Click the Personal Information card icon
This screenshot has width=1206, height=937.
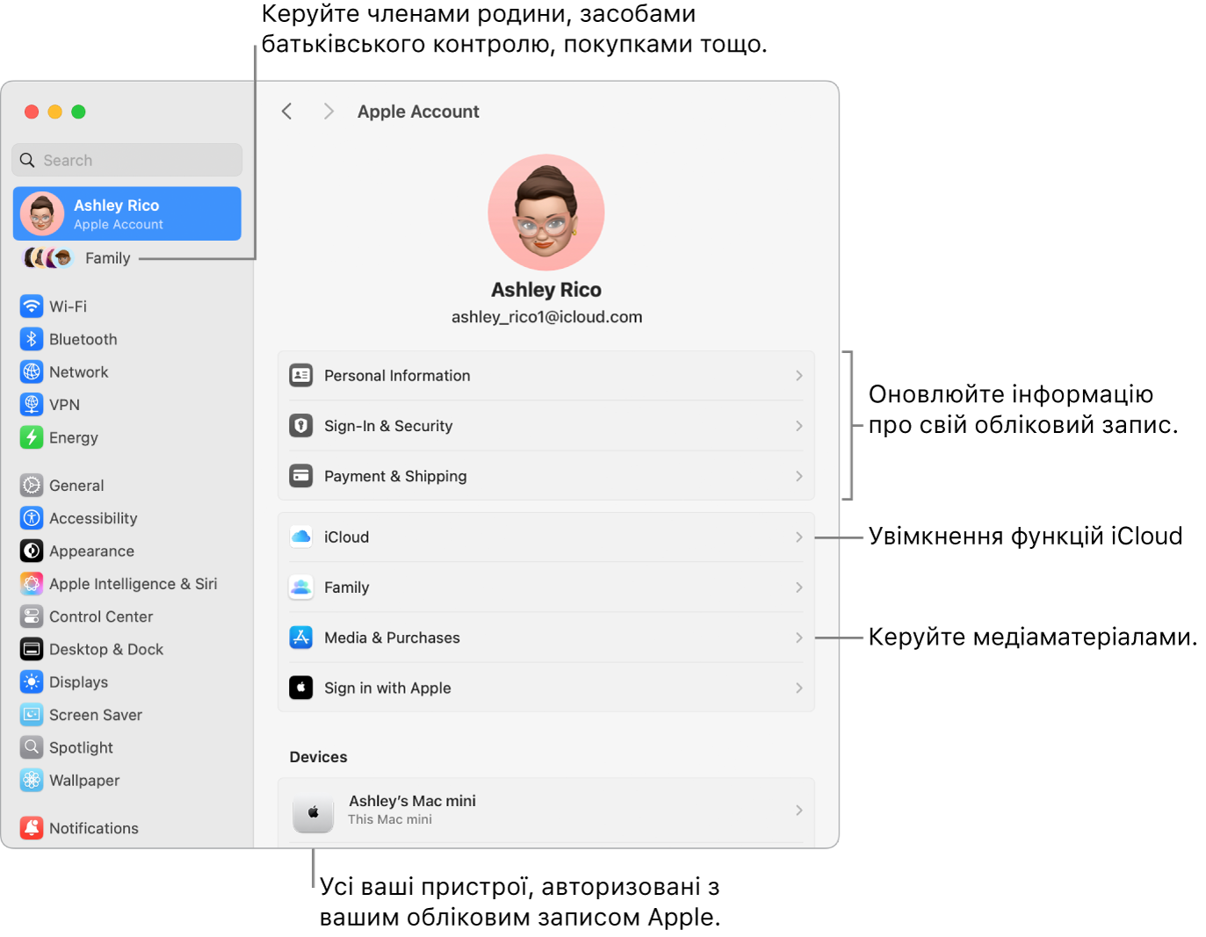click(301, 375)
